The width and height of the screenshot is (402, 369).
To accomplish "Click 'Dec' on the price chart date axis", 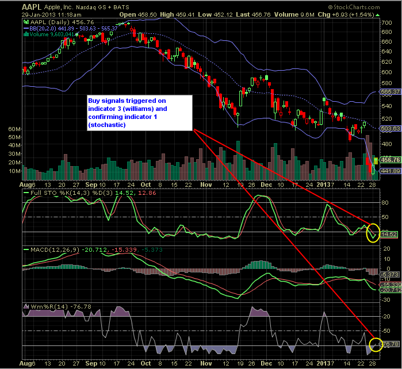I will [266, 184].
